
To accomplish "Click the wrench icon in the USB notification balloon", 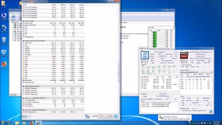I will pyautogui.click(x=188, y=117).
